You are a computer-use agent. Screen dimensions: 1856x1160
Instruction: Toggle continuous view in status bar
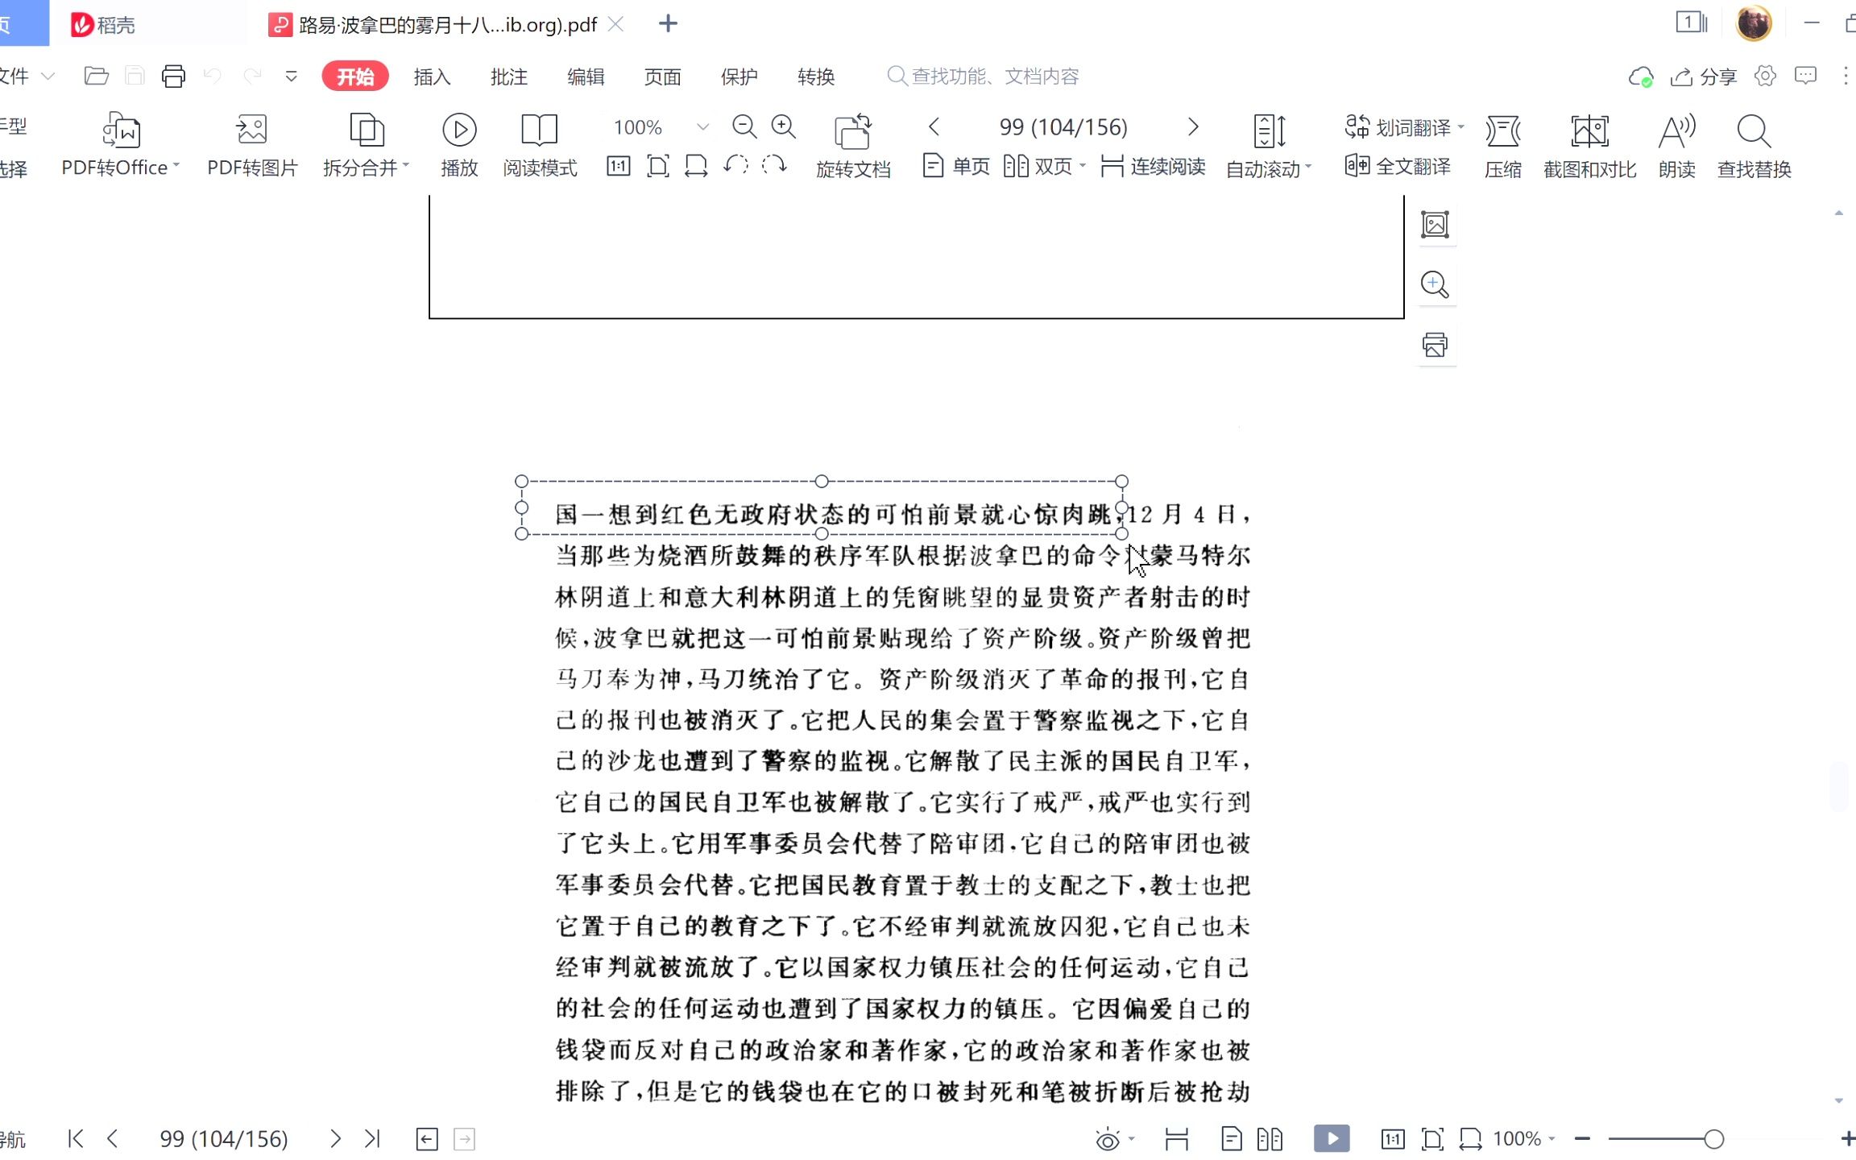[1176, 1139]
